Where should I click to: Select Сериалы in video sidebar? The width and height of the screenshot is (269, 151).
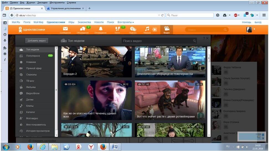(x=31, y=75)
